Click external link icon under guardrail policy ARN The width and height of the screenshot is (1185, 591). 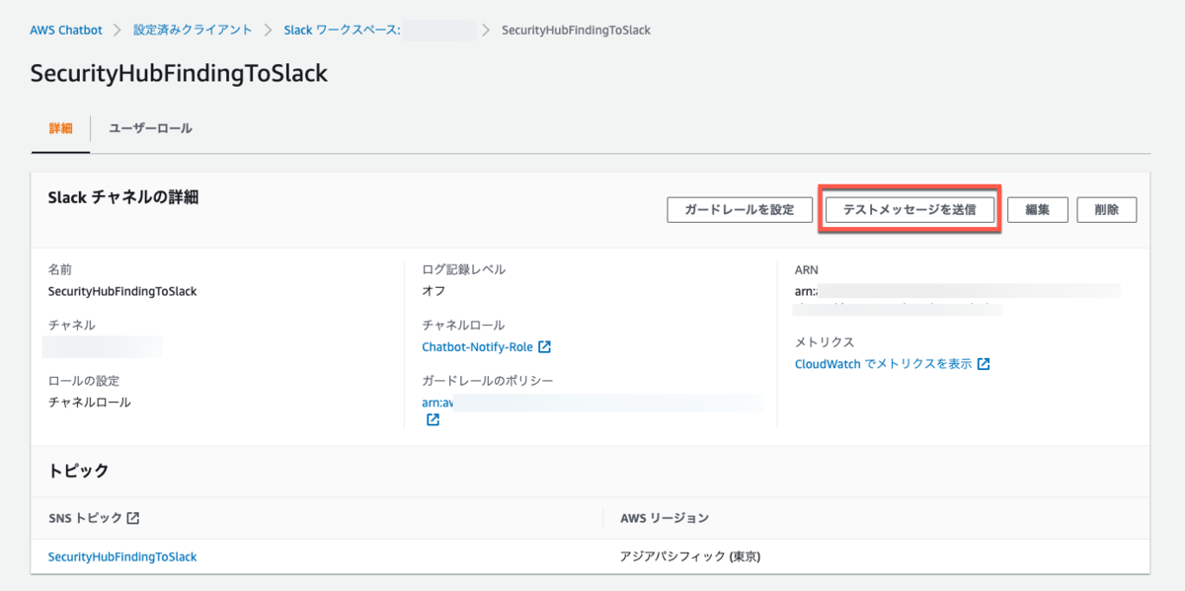click(433, 419)
